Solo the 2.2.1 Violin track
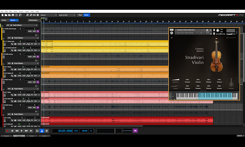Screen dimensions: 245x147 point(24,69)
